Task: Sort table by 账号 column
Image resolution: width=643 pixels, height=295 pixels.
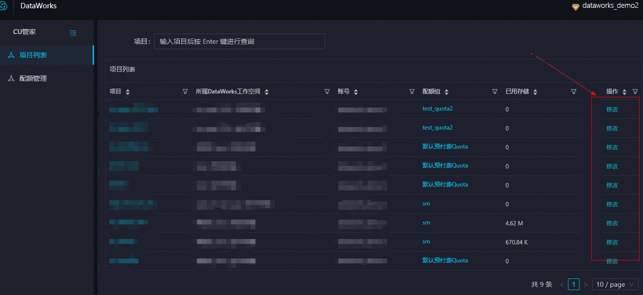Action: point(356,92)
